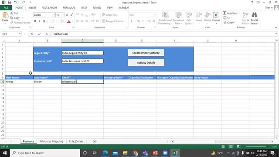Undo the last action
This screenshot has height=157, width=279.
(x=16, y=2)
